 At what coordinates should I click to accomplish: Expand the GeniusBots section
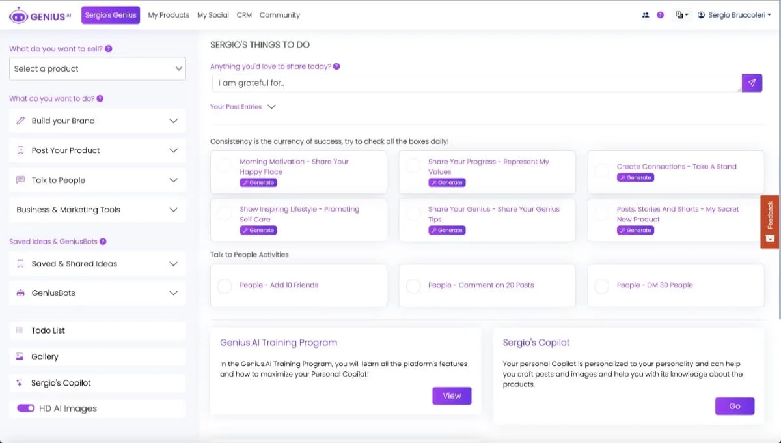[x=98, y=293]
